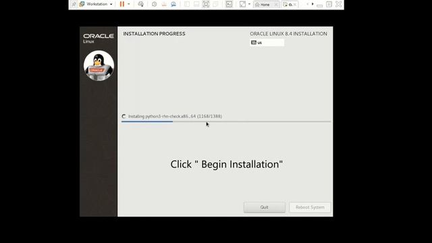Click the us keyboard layout indicator
432x243 pixels.
coord(267,43)
